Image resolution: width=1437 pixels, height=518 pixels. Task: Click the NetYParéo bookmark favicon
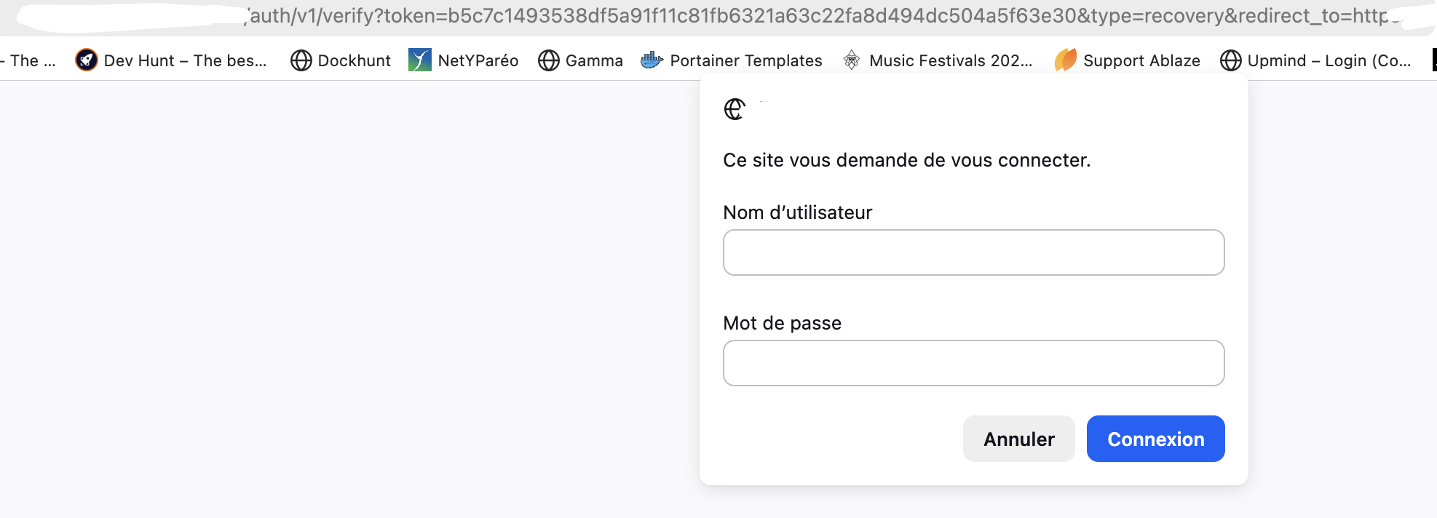pyautogui.click(x=420, y=60)
